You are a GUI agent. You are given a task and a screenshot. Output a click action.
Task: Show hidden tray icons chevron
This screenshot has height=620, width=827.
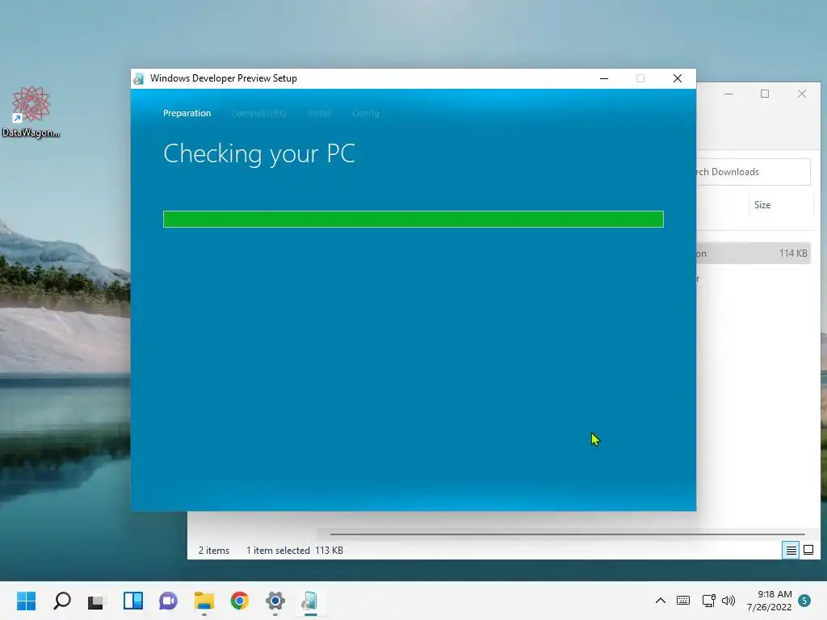(x=661, y=601)
